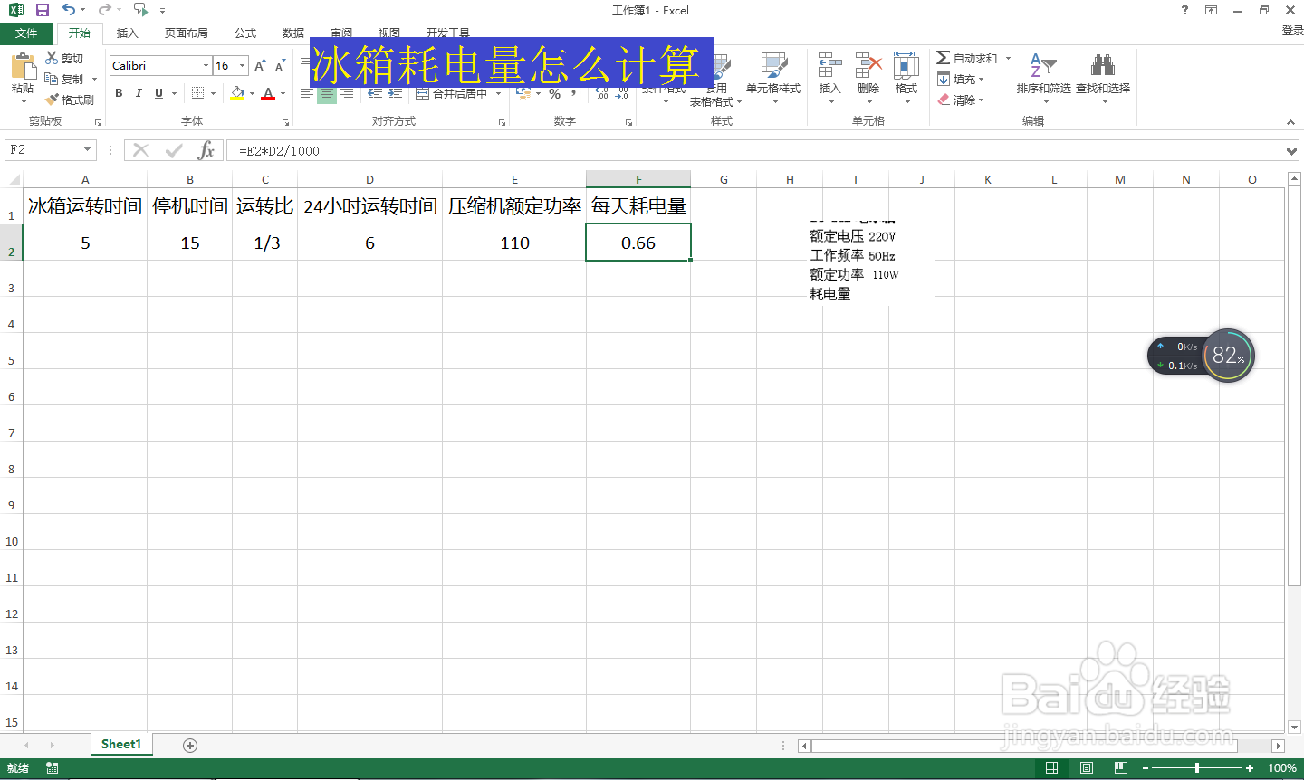Click the New Sheet plus button
This screenshot has height=780, width=1304.
[x=189, y=744]
